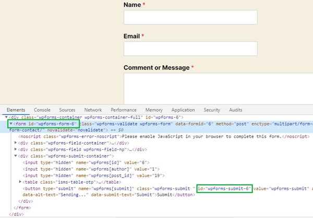Screen dimensions: 313x218
Task: Click the Comment or Message text area
Action: point(219,88)
